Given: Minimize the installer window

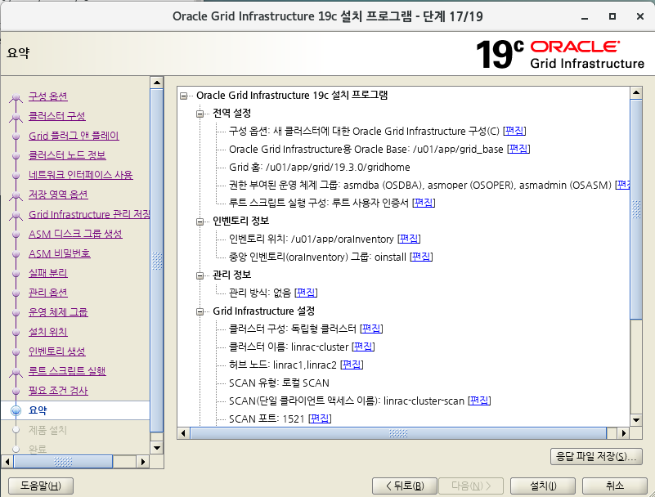Looking at the screenshot, I should click(x=585, y=16).
